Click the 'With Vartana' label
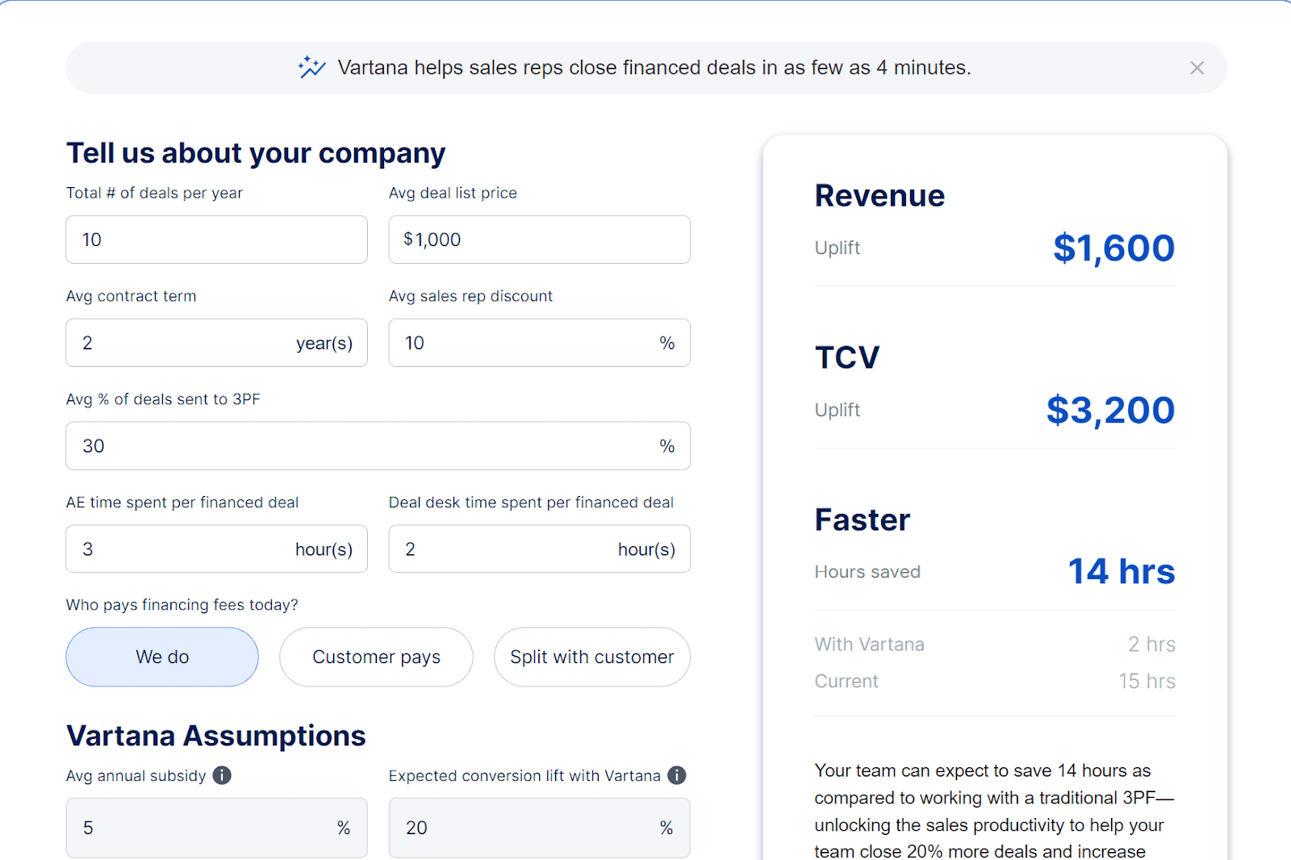 869,645
